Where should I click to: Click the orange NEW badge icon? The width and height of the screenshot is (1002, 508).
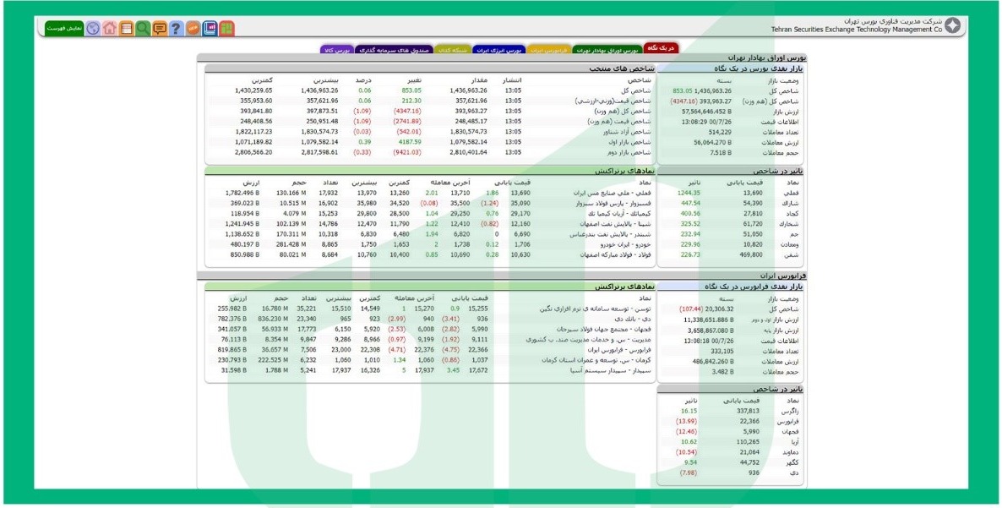point(193,28)
